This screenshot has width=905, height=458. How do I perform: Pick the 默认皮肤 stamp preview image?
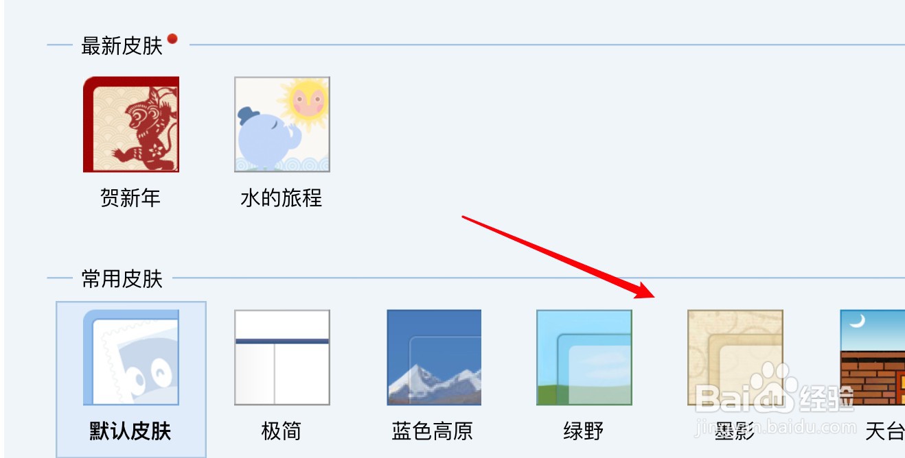131,357
